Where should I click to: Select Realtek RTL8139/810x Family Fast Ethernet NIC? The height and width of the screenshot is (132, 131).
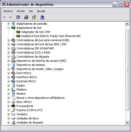click(x=51, y=36)
